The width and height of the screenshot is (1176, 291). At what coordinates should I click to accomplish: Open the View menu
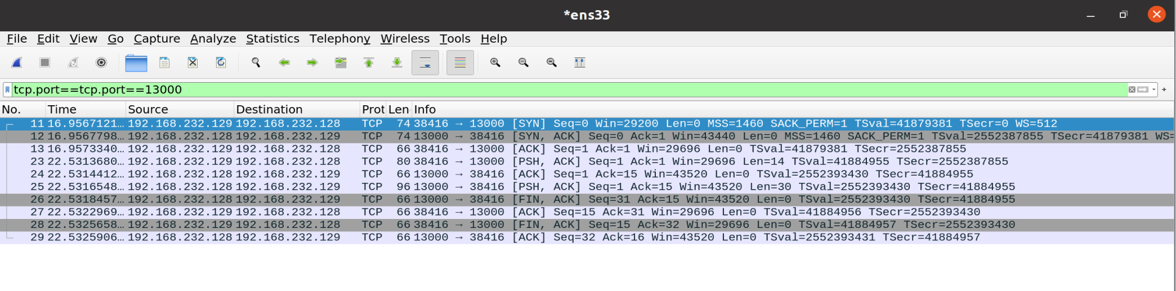pos(83,39)
